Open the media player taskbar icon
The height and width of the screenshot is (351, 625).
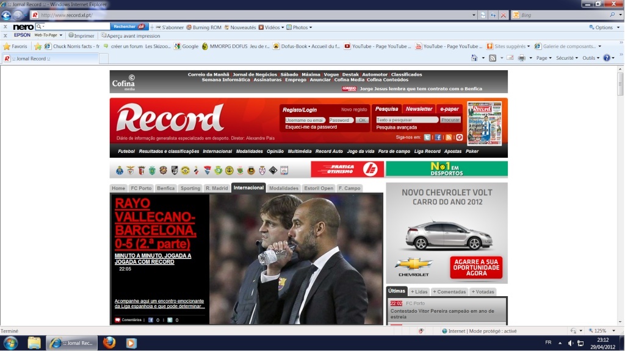click(131, 342)
